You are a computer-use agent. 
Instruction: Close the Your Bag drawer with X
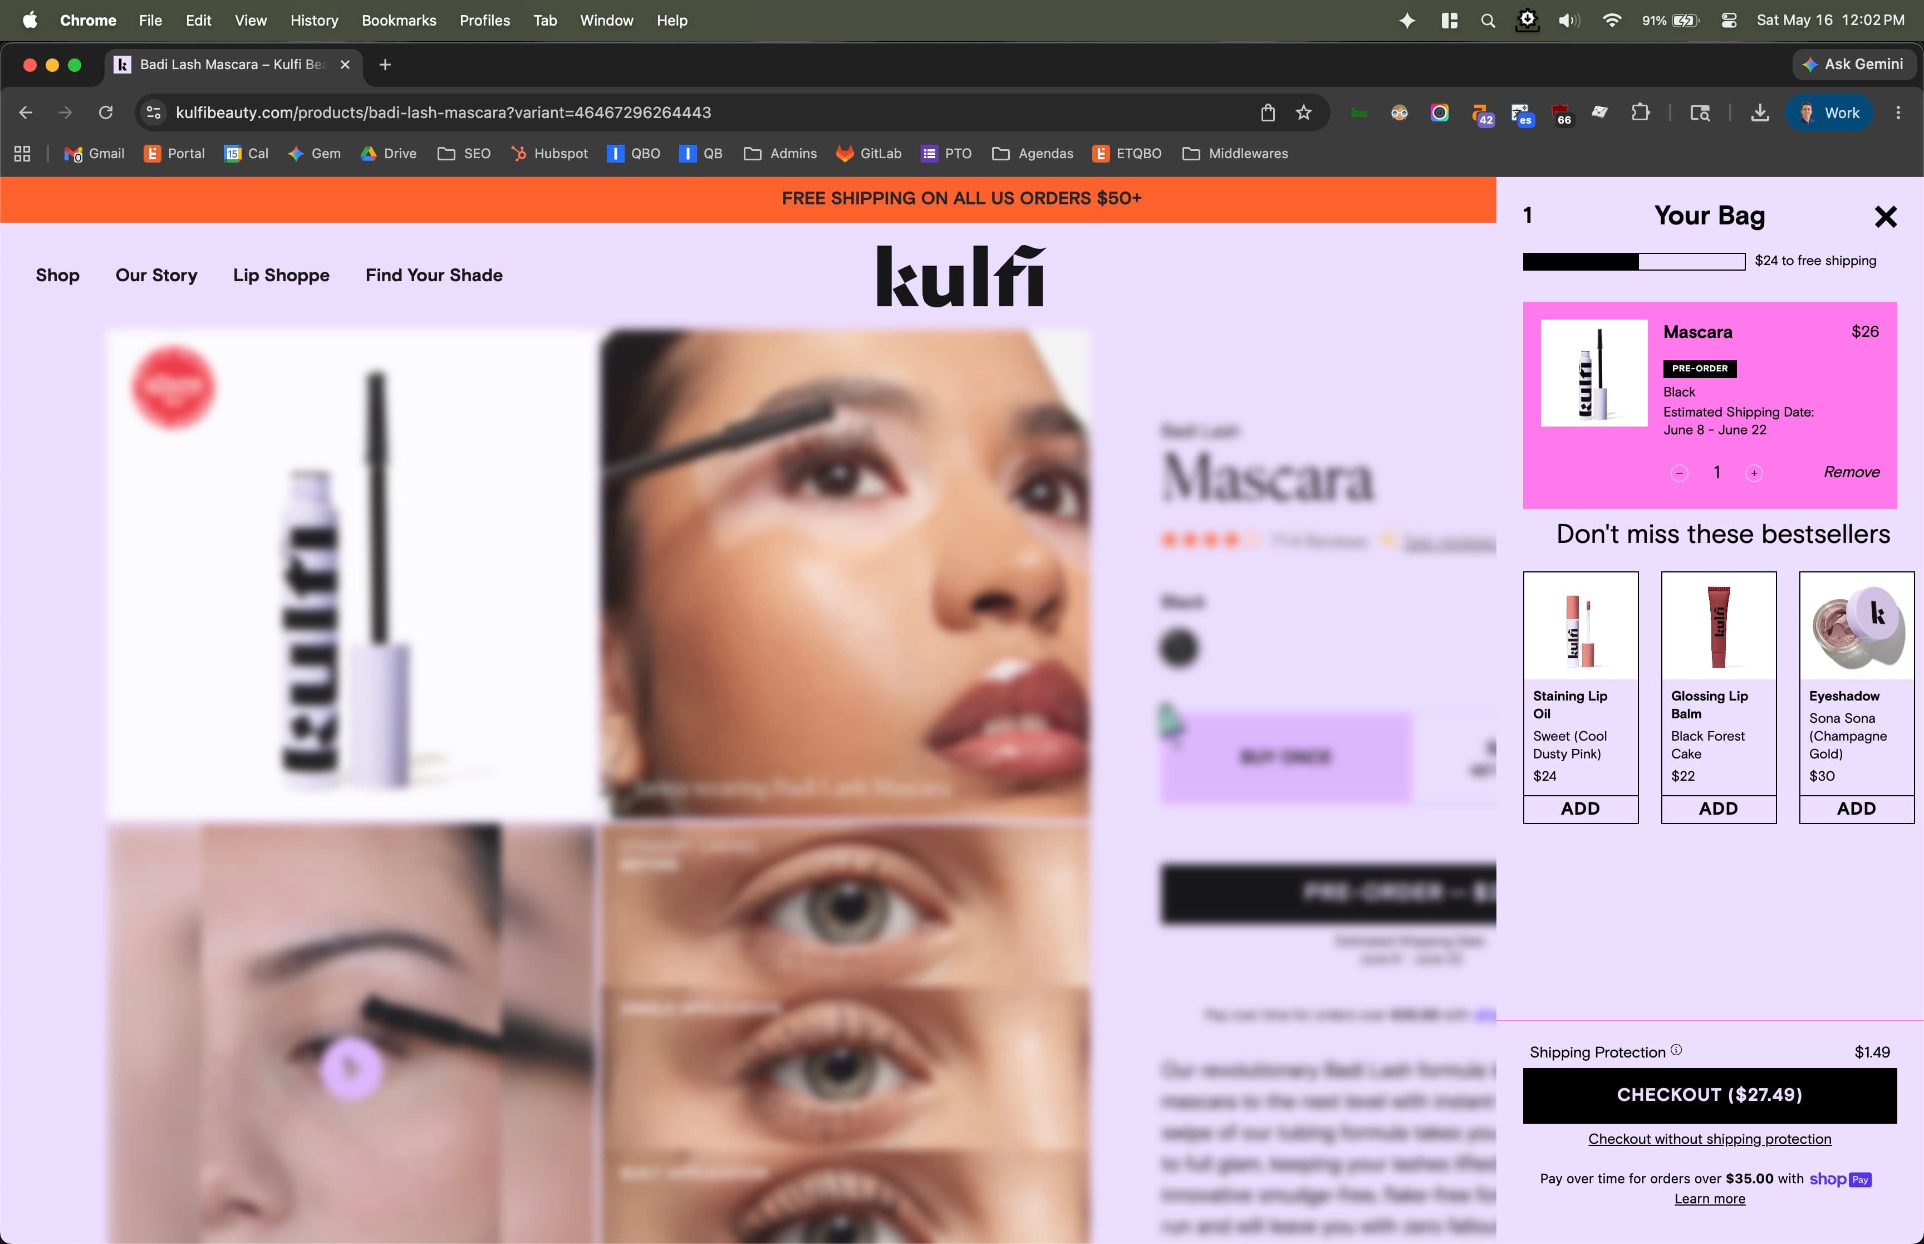(1885, 217)
